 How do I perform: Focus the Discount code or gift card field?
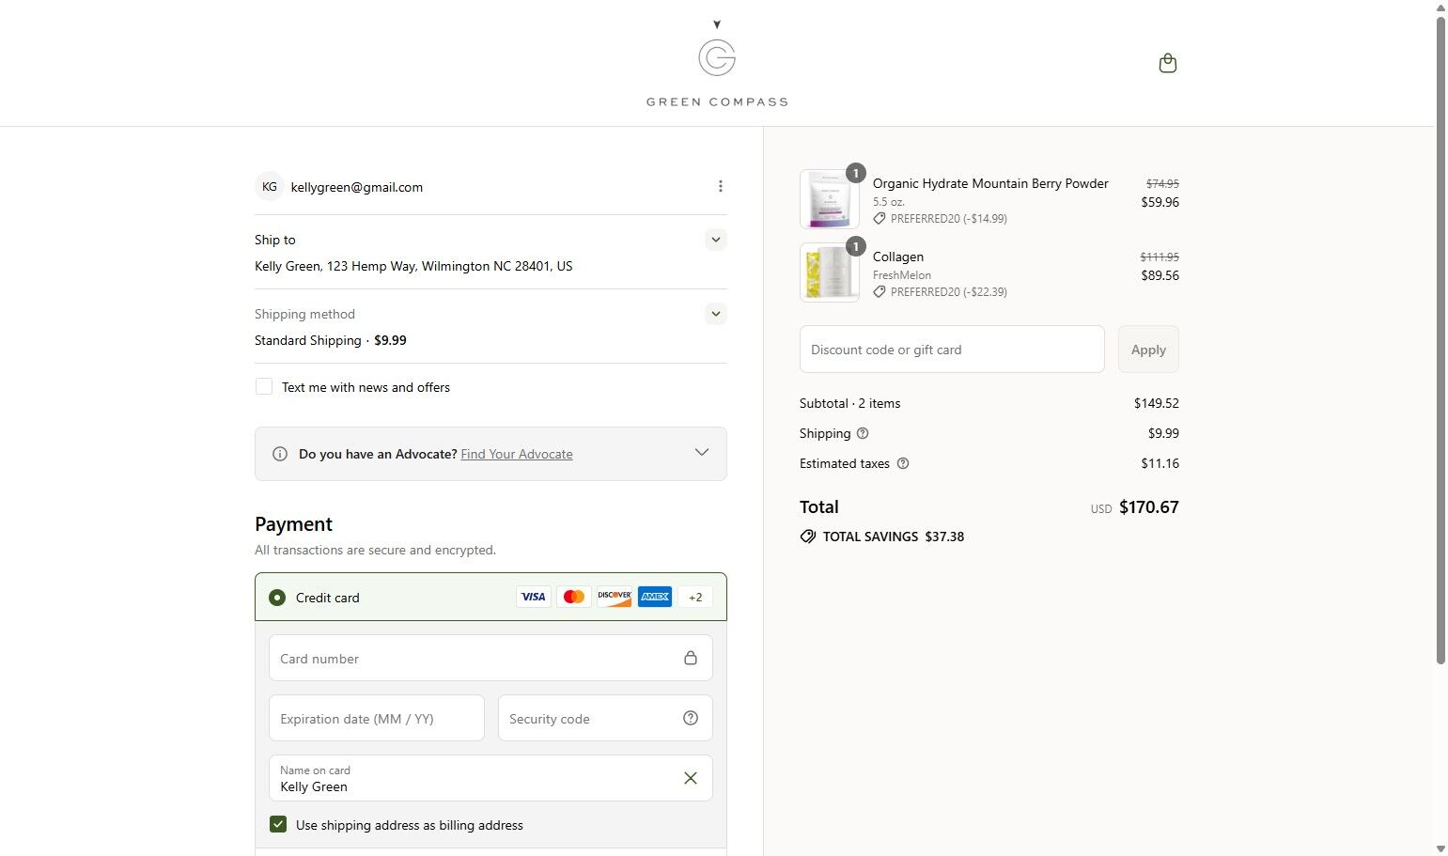coord(952,350)
